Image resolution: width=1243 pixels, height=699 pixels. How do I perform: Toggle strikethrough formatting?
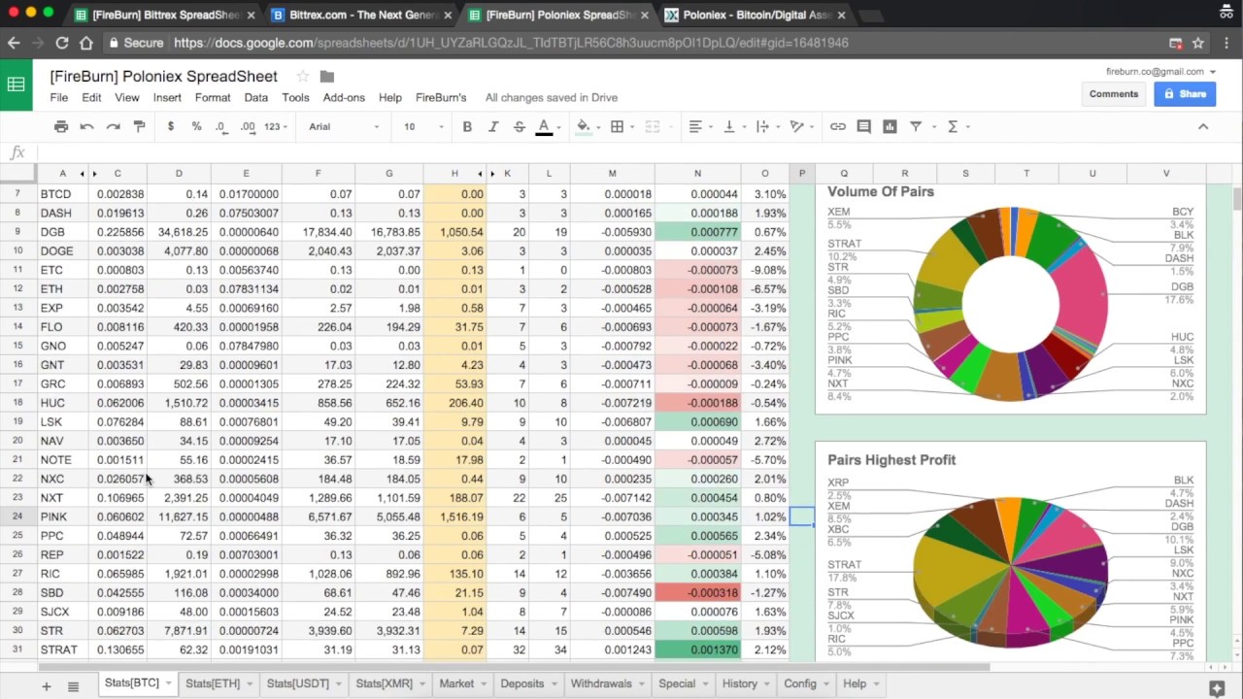[519, 126]
